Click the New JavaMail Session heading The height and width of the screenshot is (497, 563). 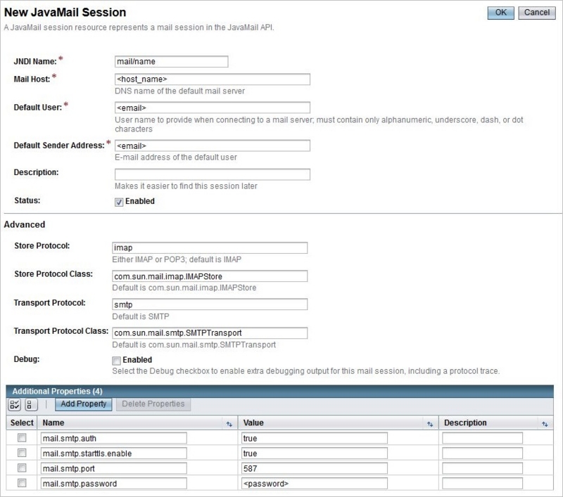click(x=65, y=12)
